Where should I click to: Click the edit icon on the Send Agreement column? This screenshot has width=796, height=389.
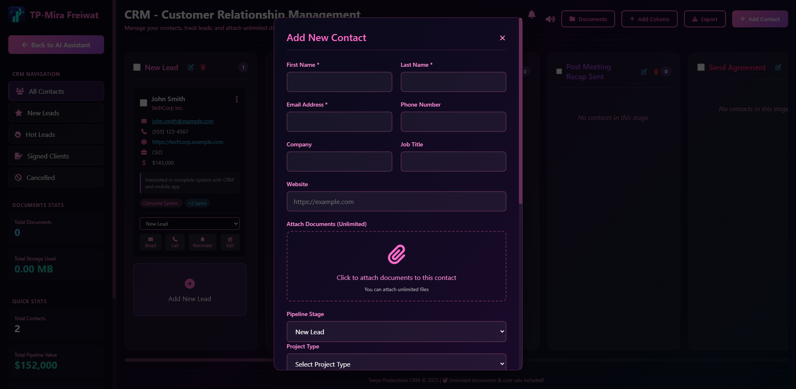[779, 67]
